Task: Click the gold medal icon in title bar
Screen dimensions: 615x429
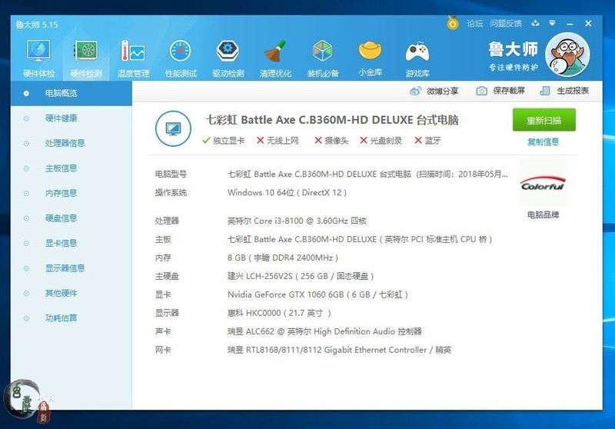Action: (x=453, y=23)
